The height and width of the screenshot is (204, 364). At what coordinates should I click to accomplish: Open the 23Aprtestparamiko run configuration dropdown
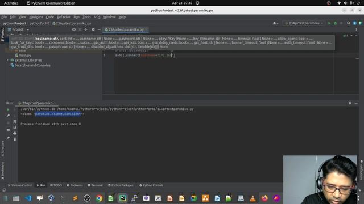coord(304,23)
